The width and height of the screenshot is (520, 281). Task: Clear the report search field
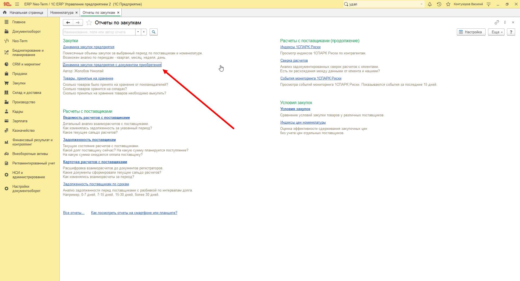(144, 32)
